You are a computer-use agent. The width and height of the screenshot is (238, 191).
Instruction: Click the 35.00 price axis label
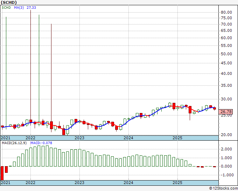coord(226,85)
